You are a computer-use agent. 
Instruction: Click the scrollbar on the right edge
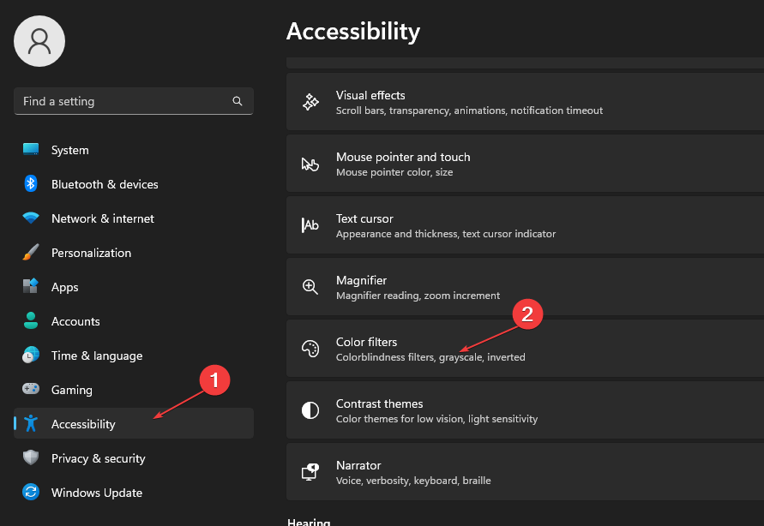pyautogui.click(x=760, y=257)
